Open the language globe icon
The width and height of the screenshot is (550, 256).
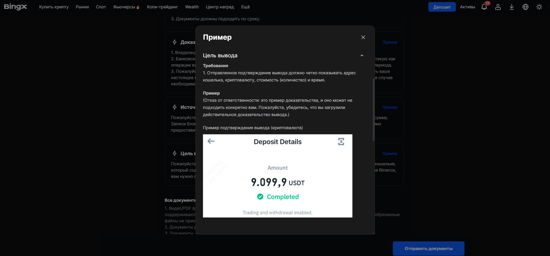pos(526,7)
